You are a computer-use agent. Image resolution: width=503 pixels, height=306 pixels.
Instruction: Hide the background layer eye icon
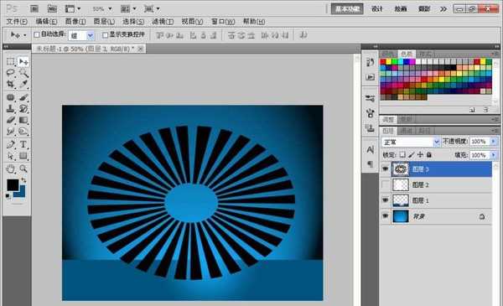point(386,216)
